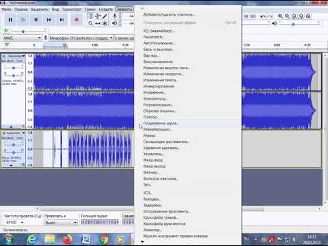Choose Компрессор effect

coord(188,98)
